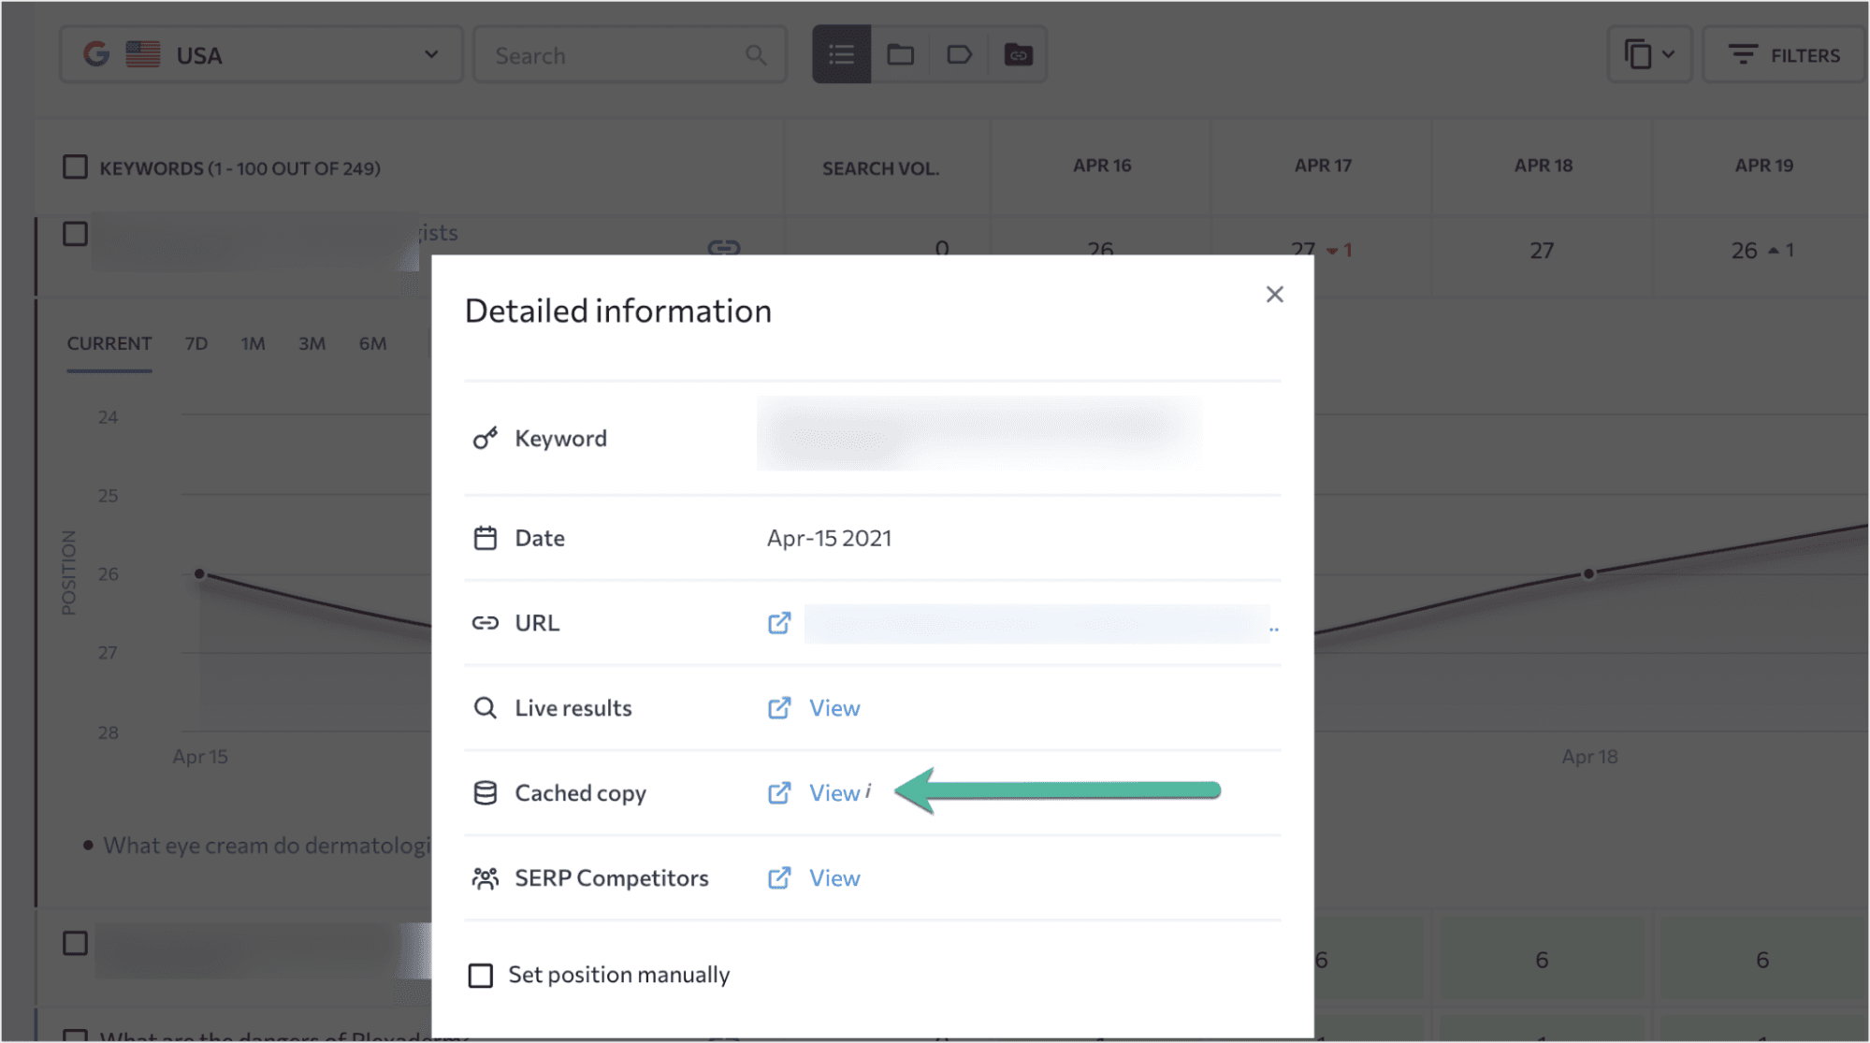The height and width of the screenshot is (1043, 1870).
Task: View Live results link
Action: 834,708
